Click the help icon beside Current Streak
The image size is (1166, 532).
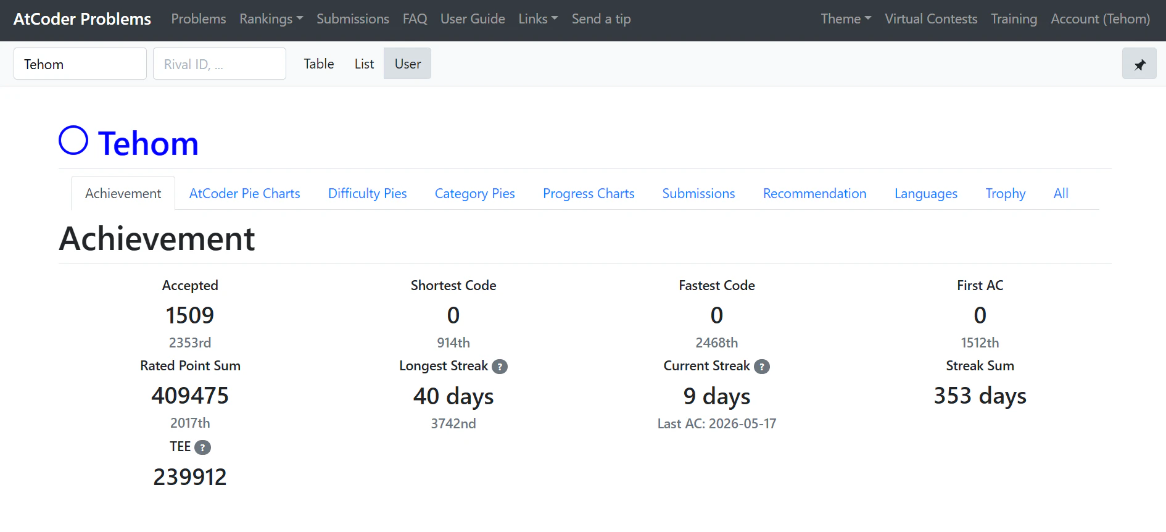click(x=762, y=367)
